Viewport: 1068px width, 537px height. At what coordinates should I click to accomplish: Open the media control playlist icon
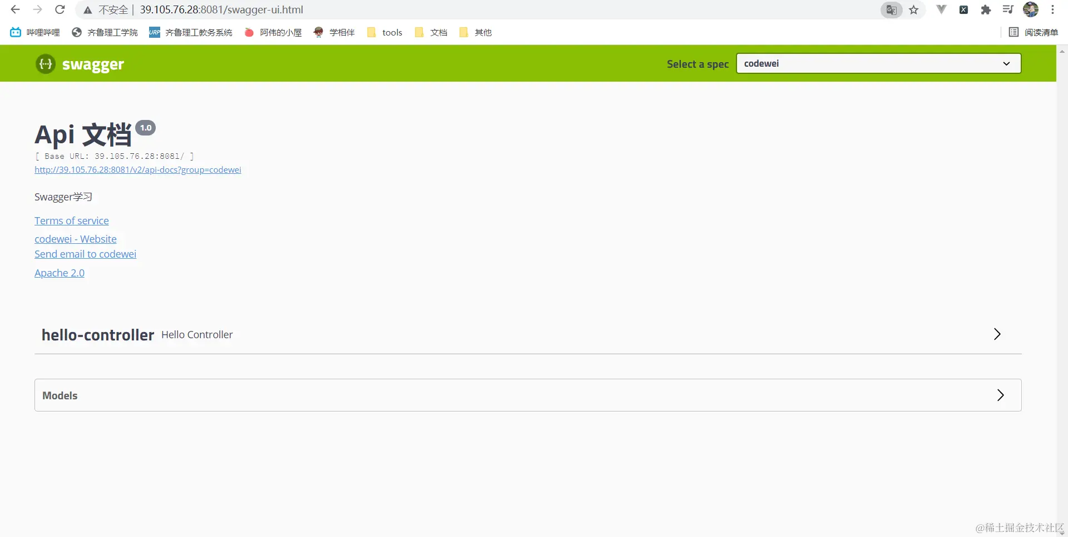(1008, 9)
